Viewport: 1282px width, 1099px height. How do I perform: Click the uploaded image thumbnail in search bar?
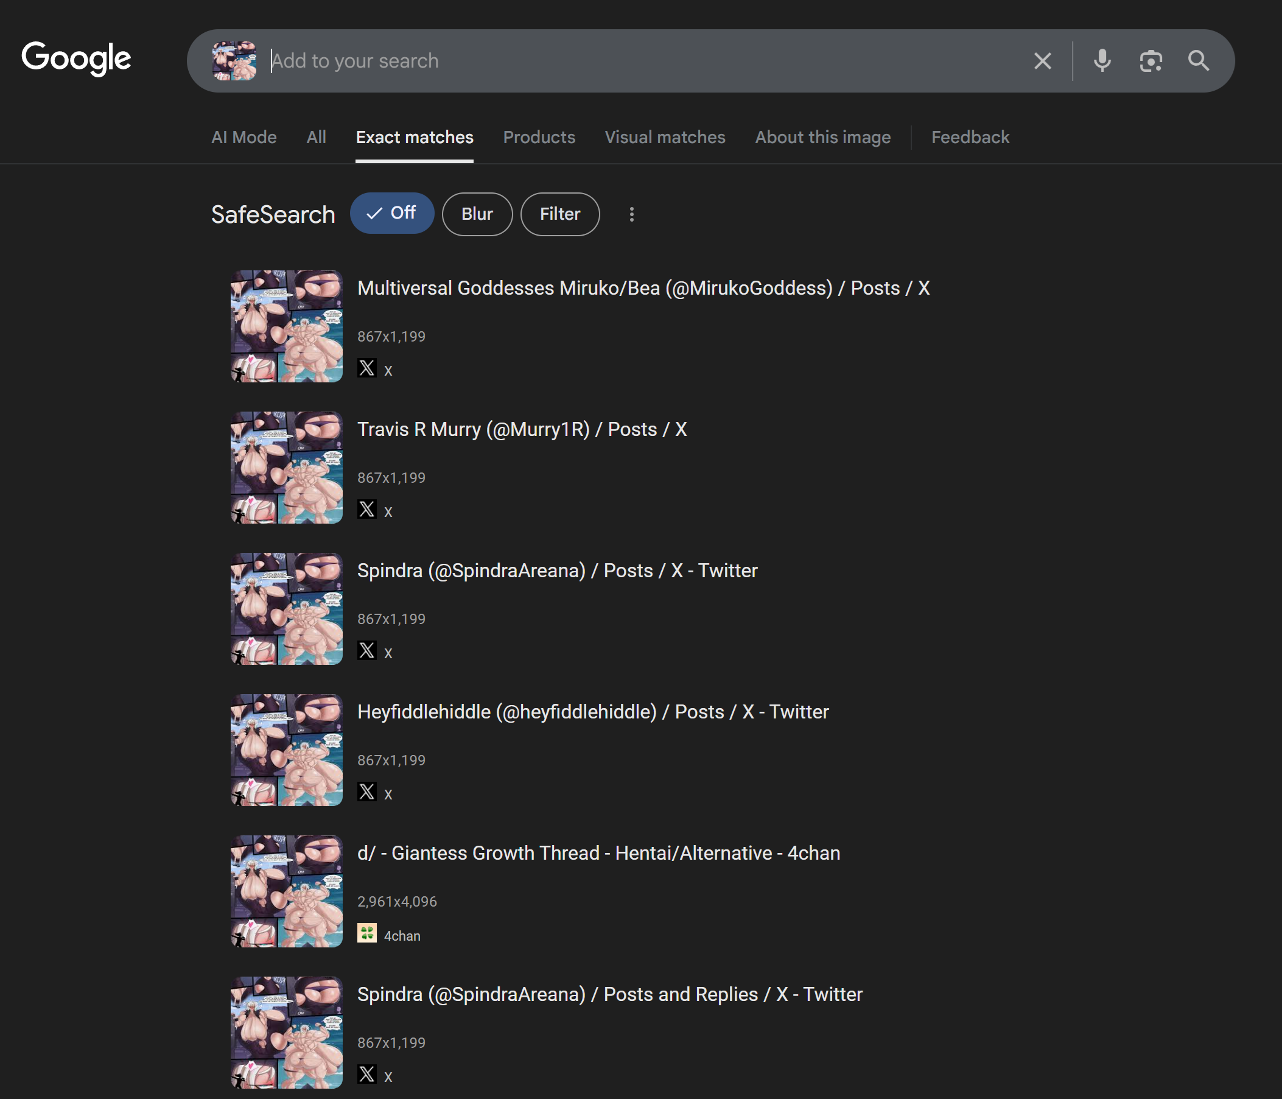point(234,61)
